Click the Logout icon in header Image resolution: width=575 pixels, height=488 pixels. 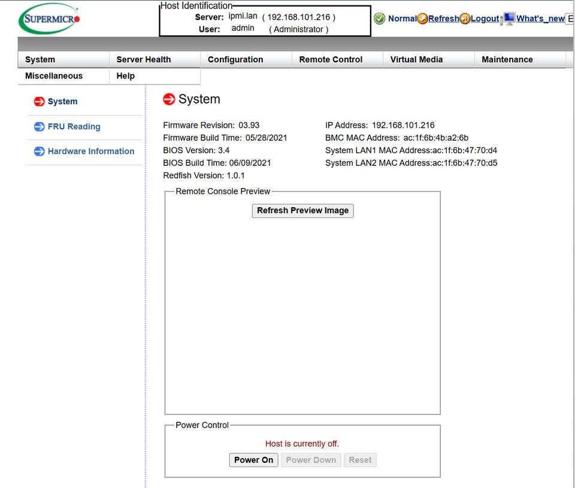pos(465,19)
